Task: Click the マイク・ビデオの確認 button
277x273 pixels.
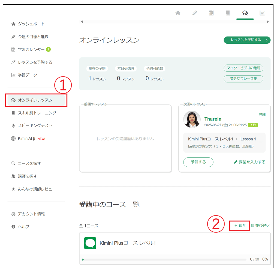Action: coord(243,68)
